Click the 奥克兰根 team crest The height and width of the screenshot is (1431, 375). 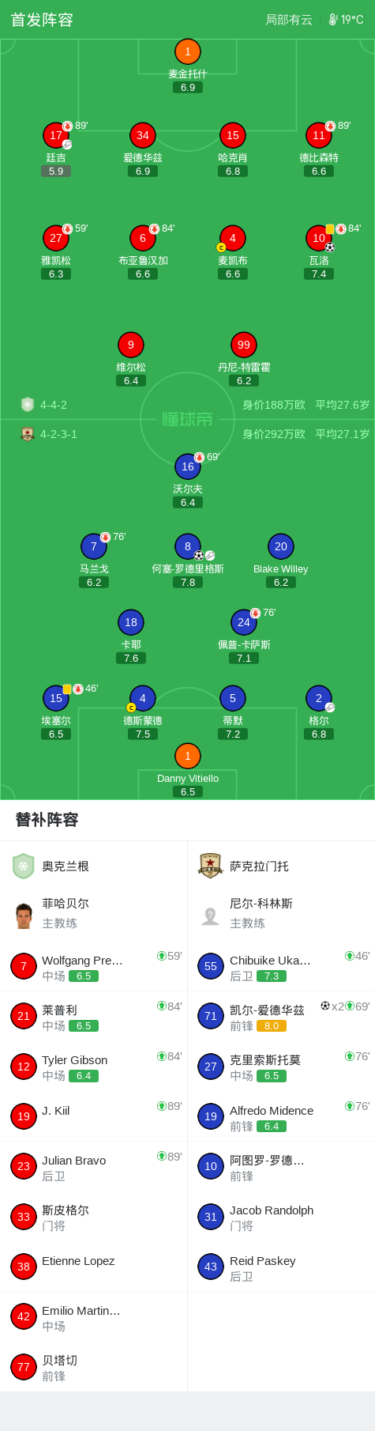click(x=24, y=867)
